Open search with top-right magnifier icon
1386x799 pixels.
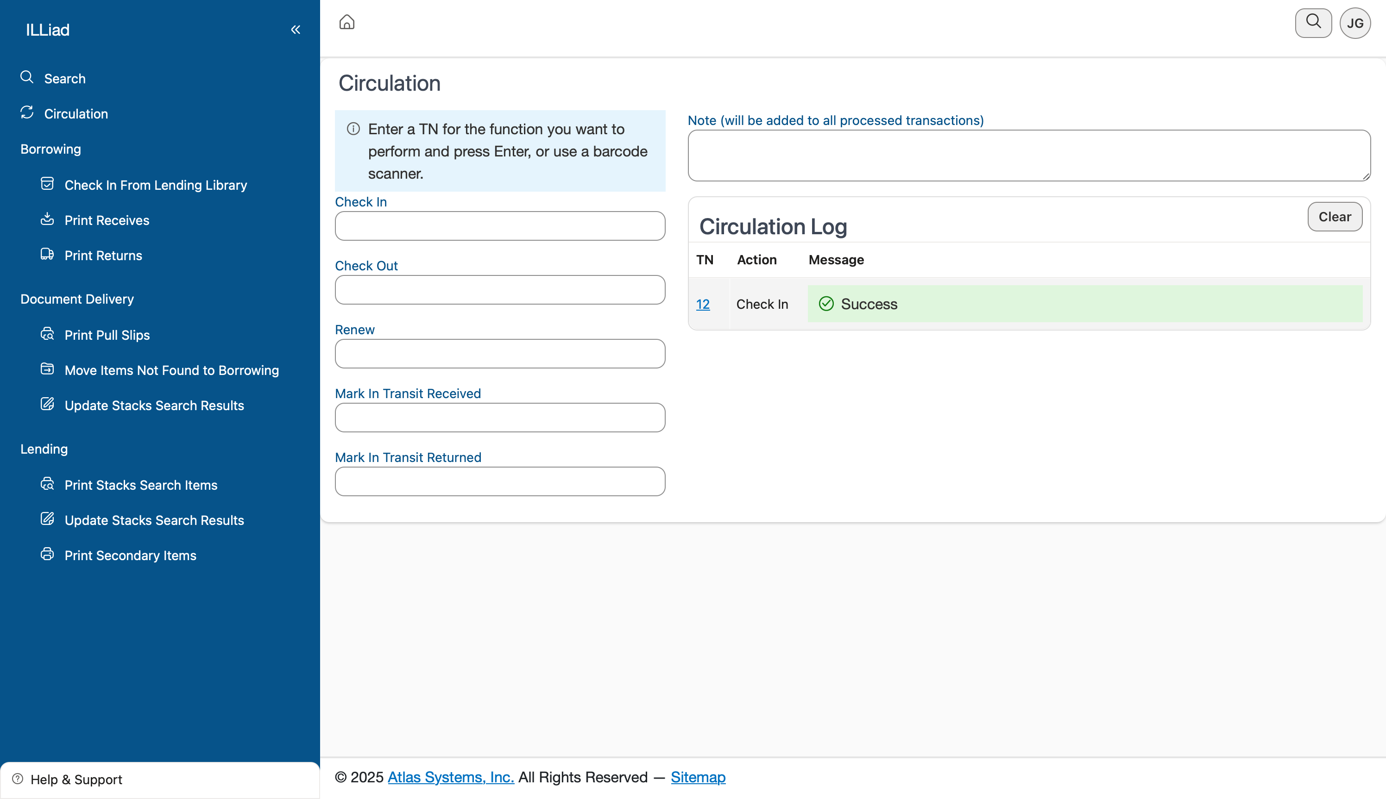pyautogui.click(x=1313, y=23)
